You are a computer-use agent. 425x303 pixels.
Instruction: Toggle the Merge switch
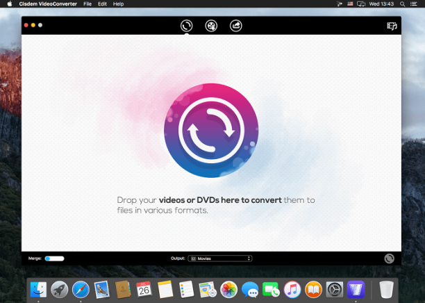point(54,259)
